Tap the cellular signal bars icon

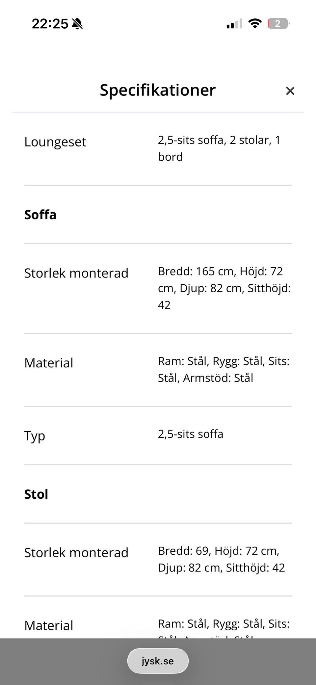[x=234, y=24]
